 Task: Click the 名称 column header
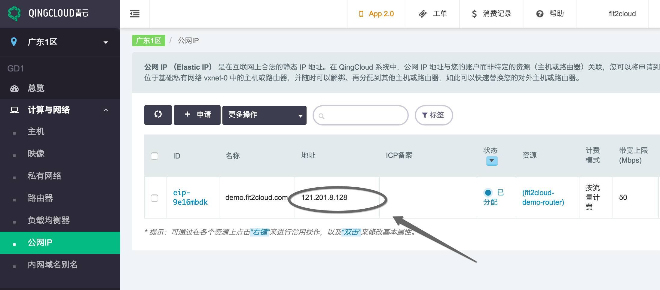click(233, 156)
